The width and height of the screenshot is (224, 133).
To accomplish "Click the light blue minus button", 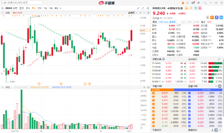I will 221,17.
